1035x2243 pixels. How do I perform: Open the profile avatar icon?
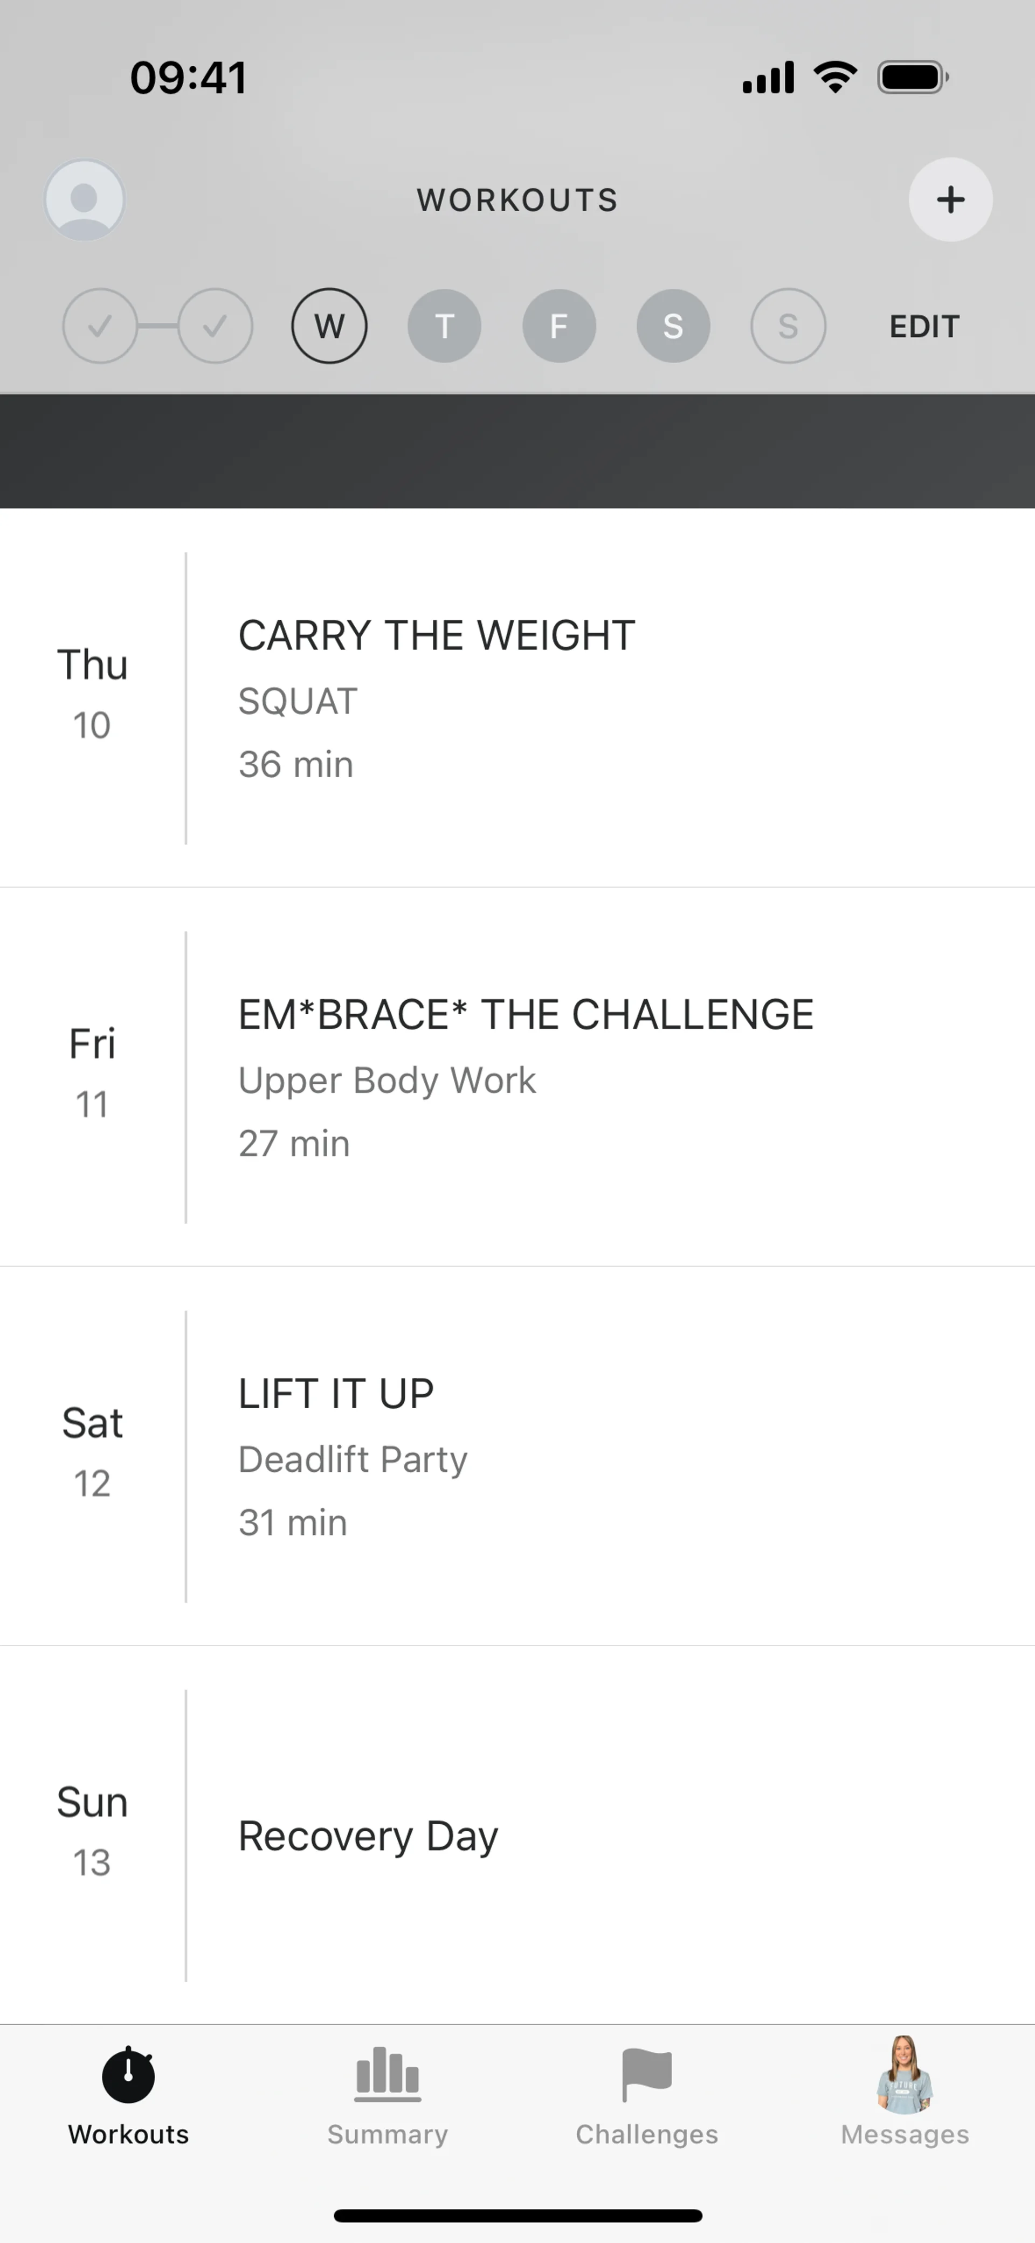pyautogui.click(x=85, y=199)
